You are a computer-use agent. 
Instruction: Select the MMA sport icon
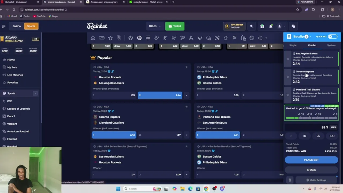[148, 38]
